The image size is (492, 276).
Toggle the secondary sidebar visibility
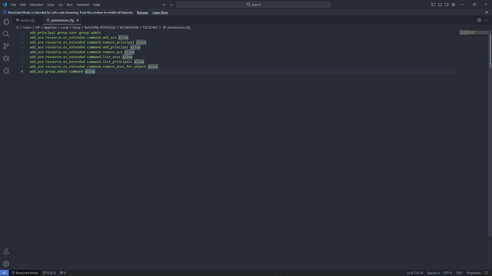click(x=446, y=4)
